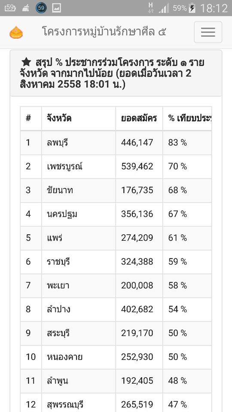Tap the cleaner broom notification icon
This screenshot has width=232, height=412.
(26, 9)
